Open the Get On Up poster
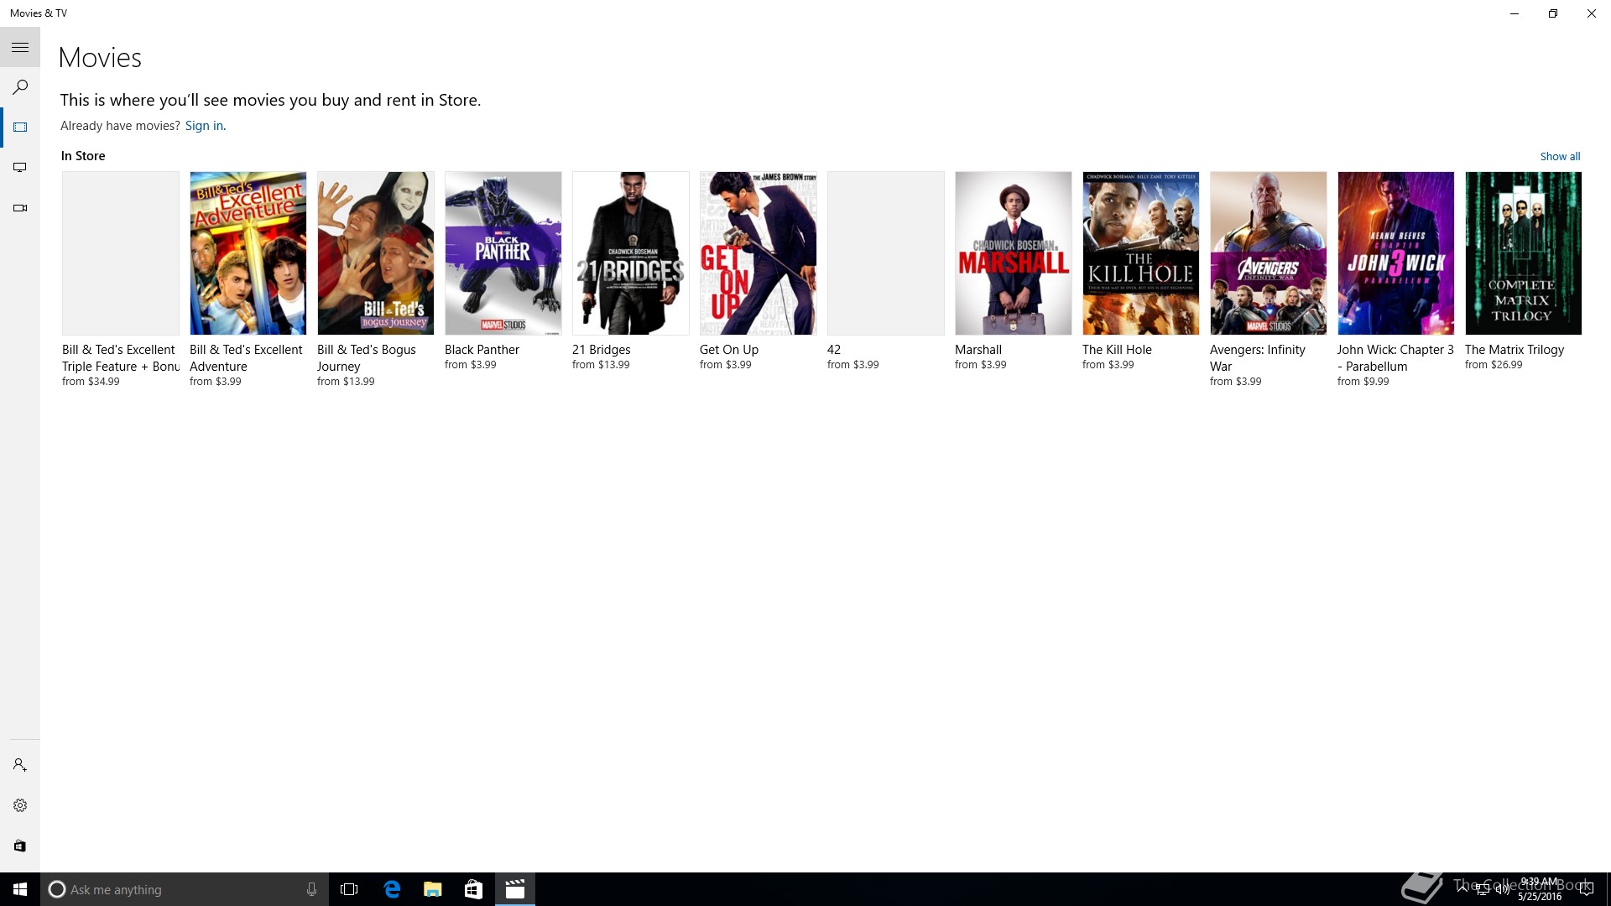Screen dimensions: 1611x906 (x=759, y=253)
